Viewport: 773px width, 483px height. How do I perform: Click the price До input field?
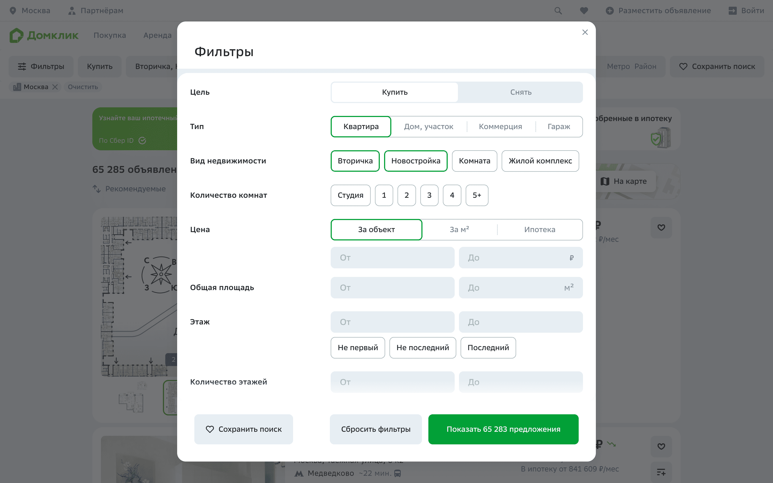(521, 258)
